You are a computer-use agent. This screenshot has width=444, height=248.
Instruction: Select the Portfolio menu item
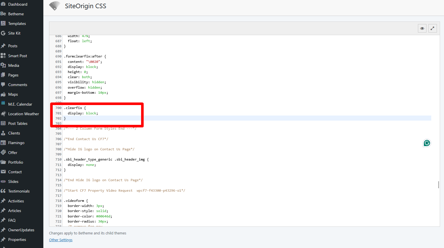pos(16,162)
